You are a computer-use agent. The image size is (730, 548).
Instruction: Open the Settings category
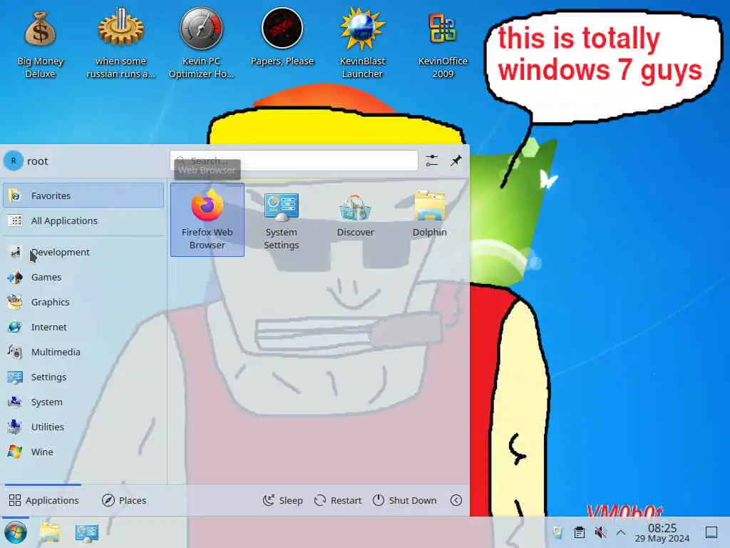[83, 377]
